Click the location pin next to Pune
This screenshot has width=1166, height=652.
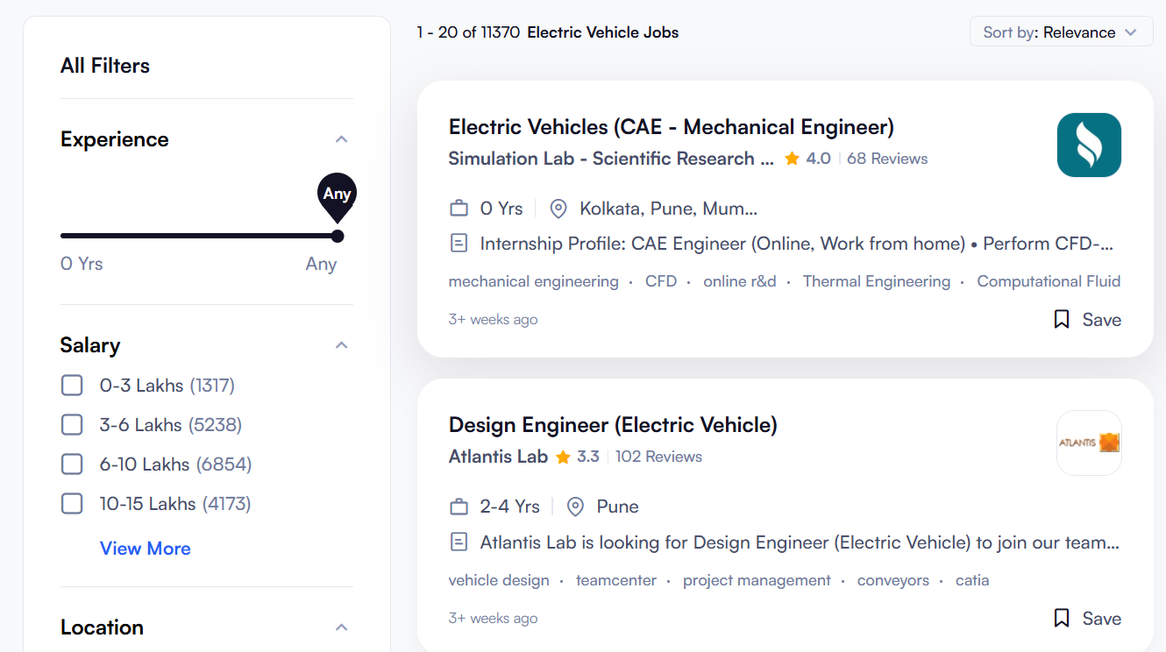[x=575, y=507]
